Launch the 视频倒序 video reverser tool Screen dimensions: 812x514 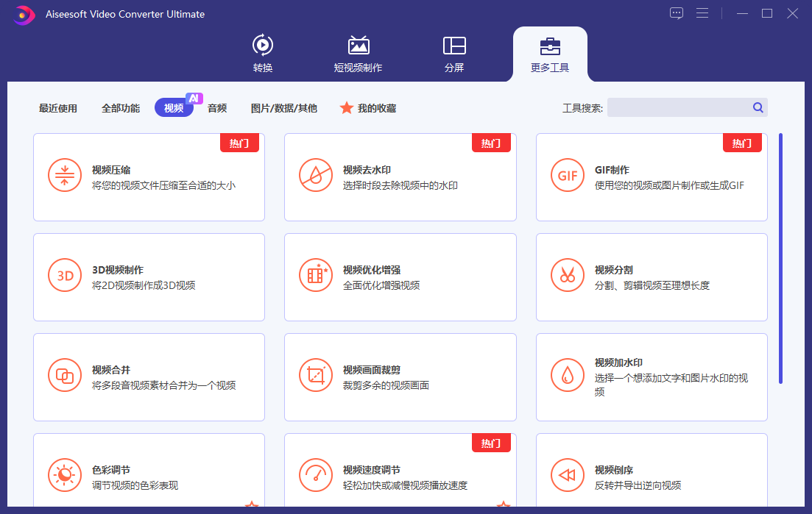pyautogui.click(x=651, y=474)
